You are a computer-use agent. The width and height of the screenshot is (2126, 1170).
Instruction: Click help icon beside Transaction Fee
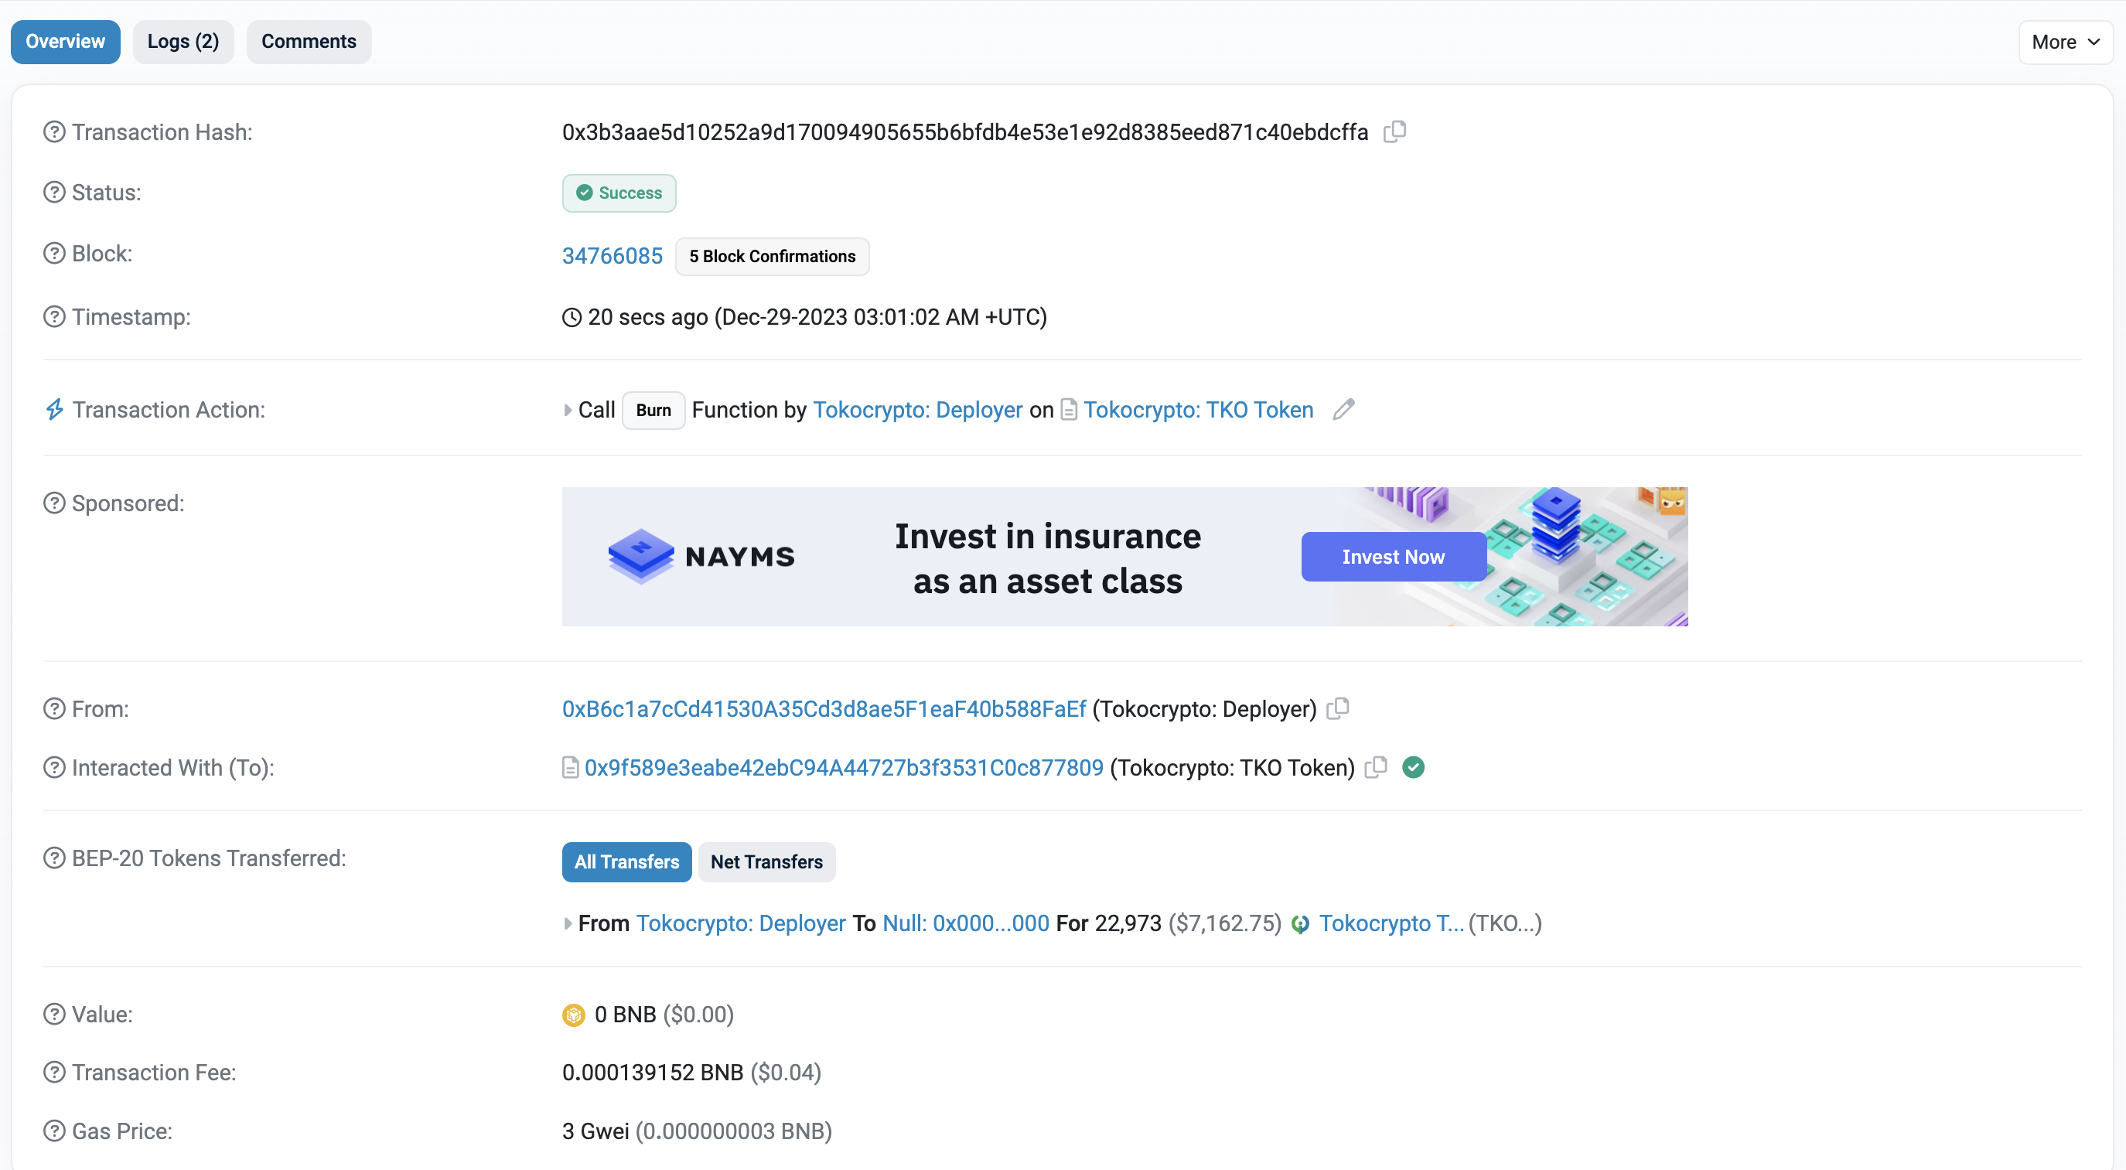coord(54,1072)
